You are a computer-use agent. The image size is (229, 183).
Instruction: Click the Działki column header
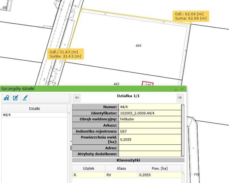click(x=35, y=108)
